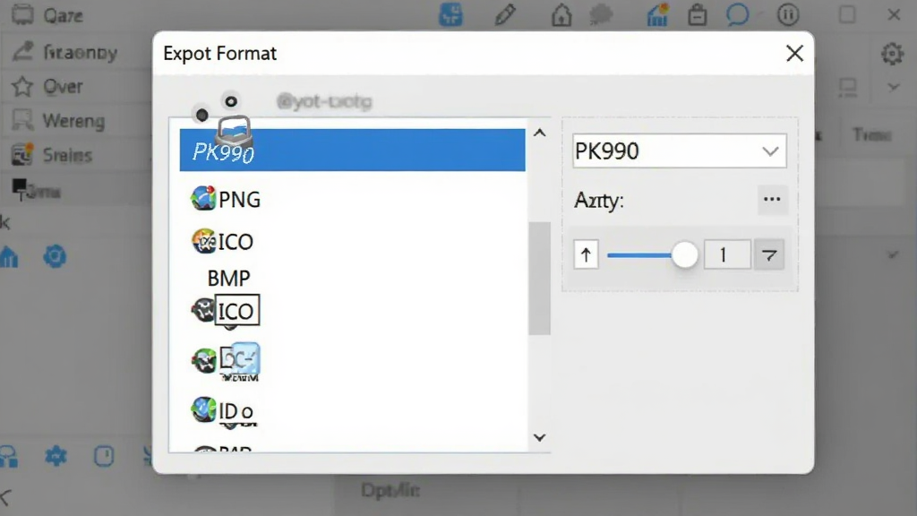Click the slider's round handle

click(x=684, y=255)
